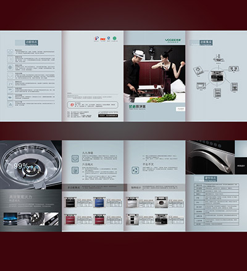247x271 pixels.
Task: Click the five-dot burner pattern feature icon
Action: [10, 52]
